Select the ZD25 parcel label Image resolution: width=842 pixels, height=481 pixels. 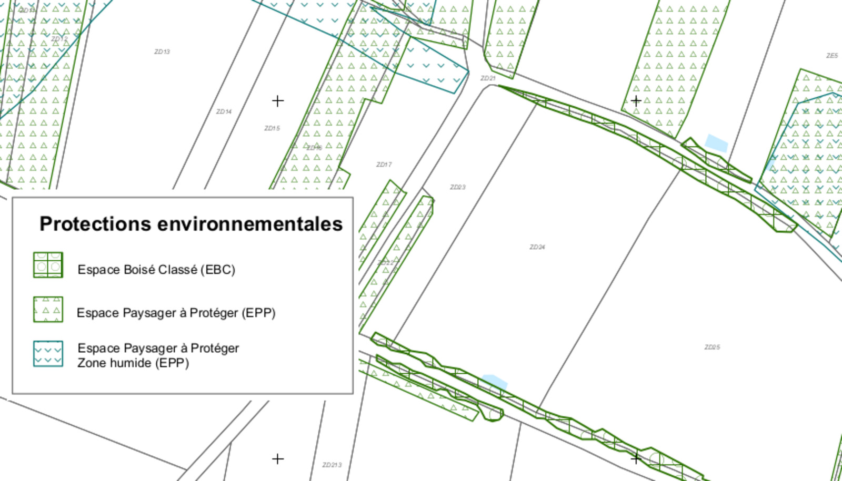(x=712, y=347)
